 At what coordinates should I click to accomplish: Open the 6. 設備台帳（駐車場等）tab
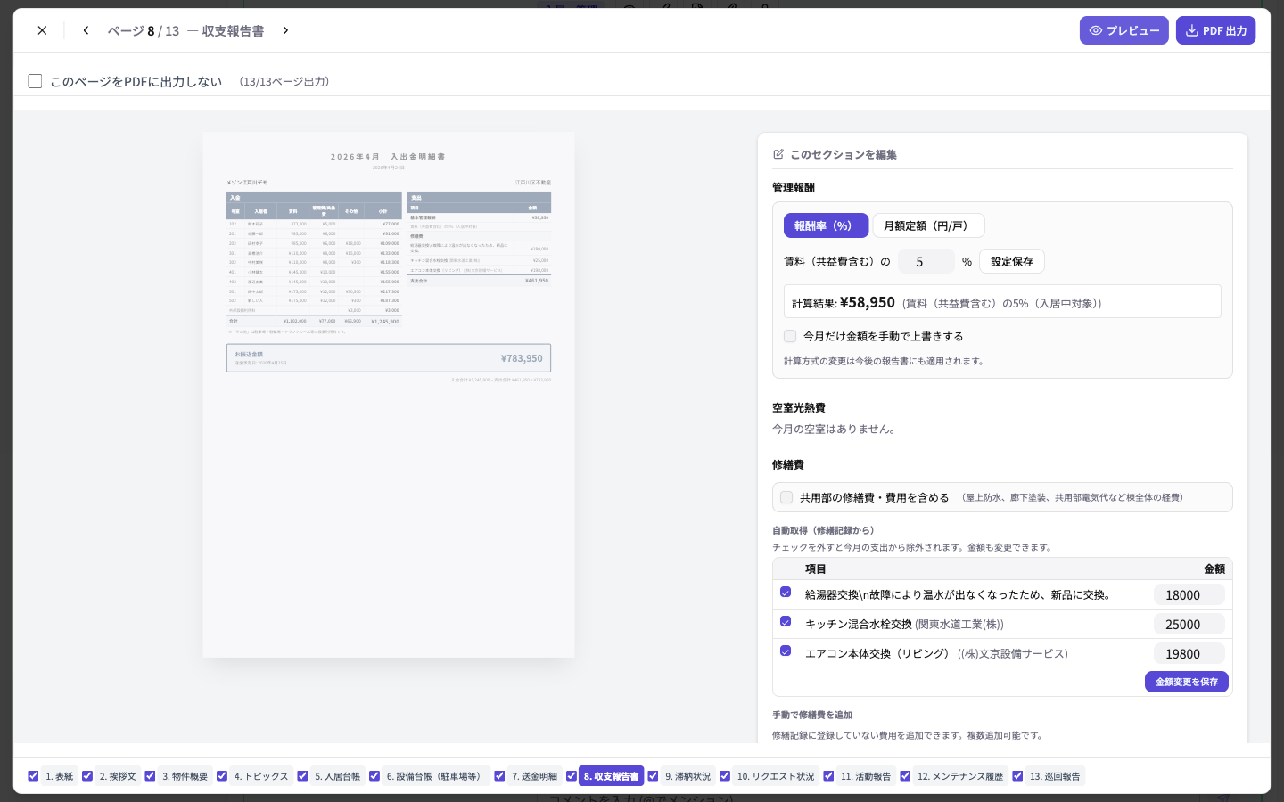[436, 776]
